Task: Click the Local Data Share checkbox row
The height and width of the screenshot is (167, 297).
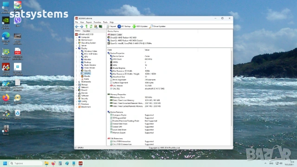Action: coord(132,130)
